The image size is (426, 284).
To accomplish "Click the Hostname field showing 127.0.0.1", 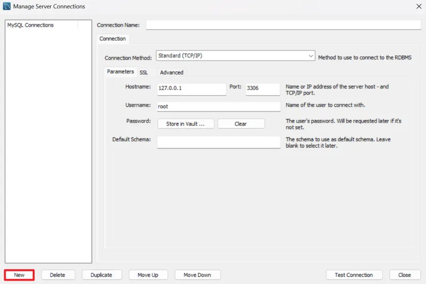I will pyautogui.click(x=192, y=89).
